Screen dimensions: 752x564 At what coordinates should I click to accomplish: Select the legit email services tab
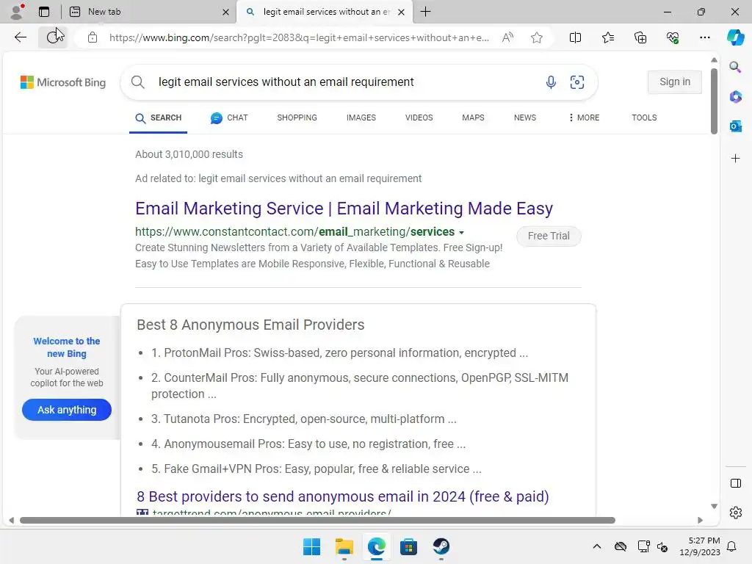coord(325,12)
